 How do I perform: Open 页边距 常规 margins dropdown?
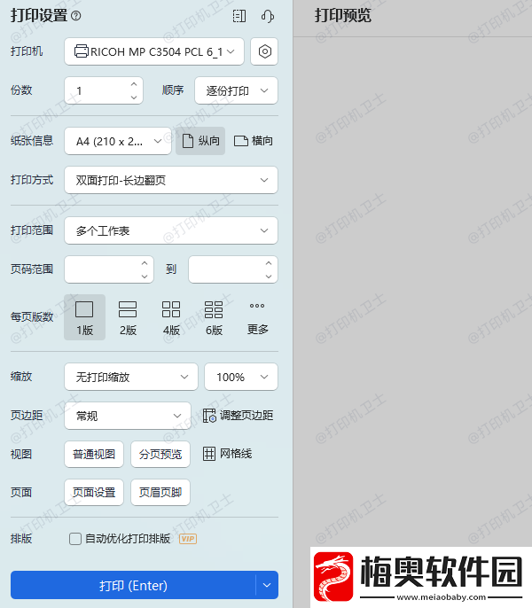tap(128, 416)
